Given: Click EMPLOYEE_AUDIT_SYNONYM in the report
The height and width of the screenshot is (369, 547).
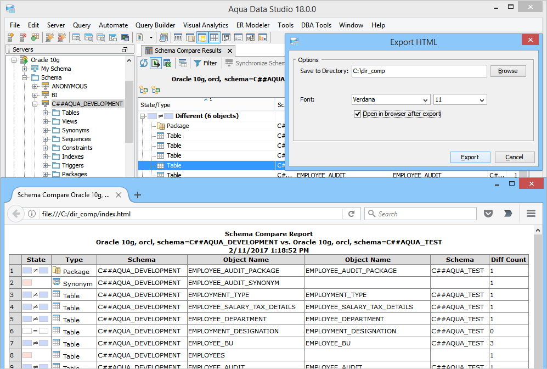Looking at the screenshot, I should click(233, 283).
